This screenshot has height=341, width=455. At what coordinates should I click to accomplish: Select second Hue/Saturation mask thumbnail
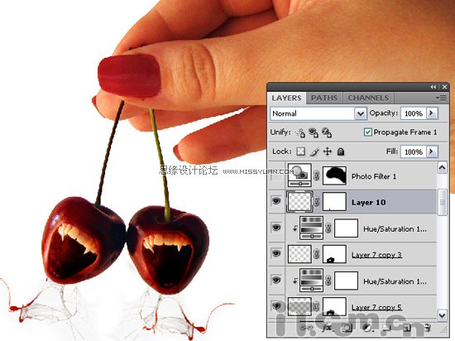[x=346, y=281]
